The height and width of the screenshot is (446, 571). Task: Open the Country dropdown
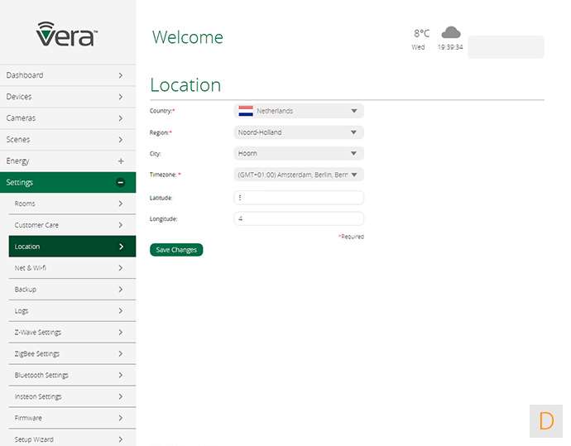[299, 111]
